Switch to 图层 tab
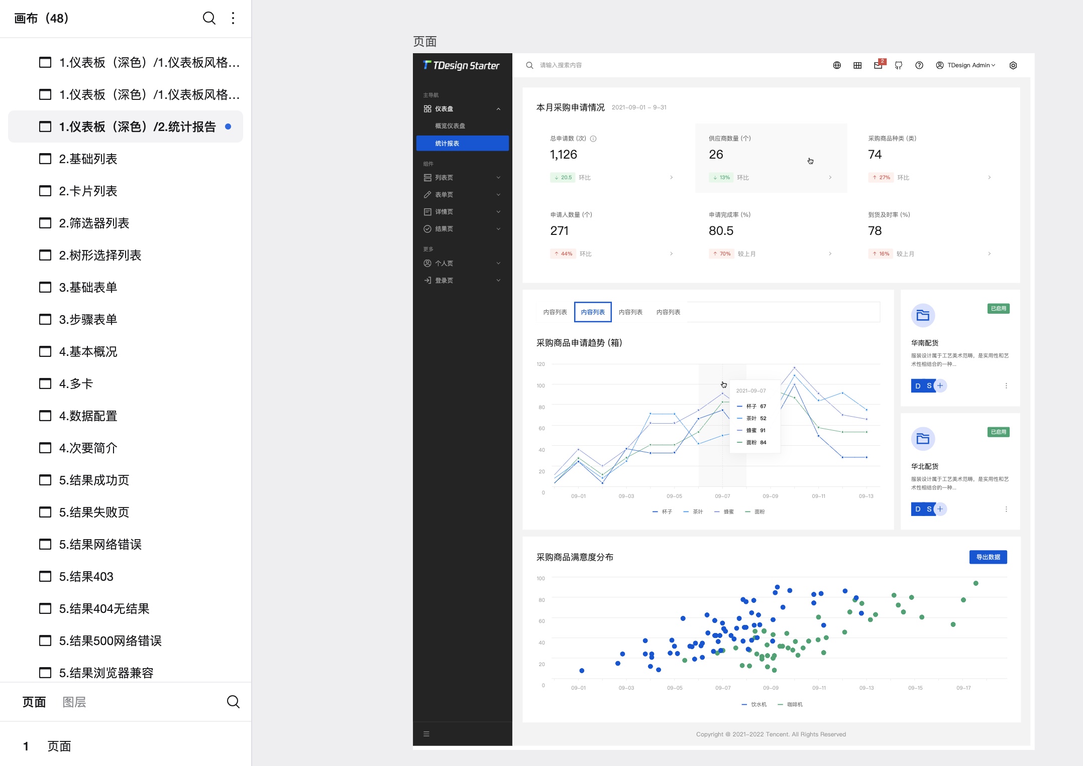 pyautogui.click(x=74, y=702)
